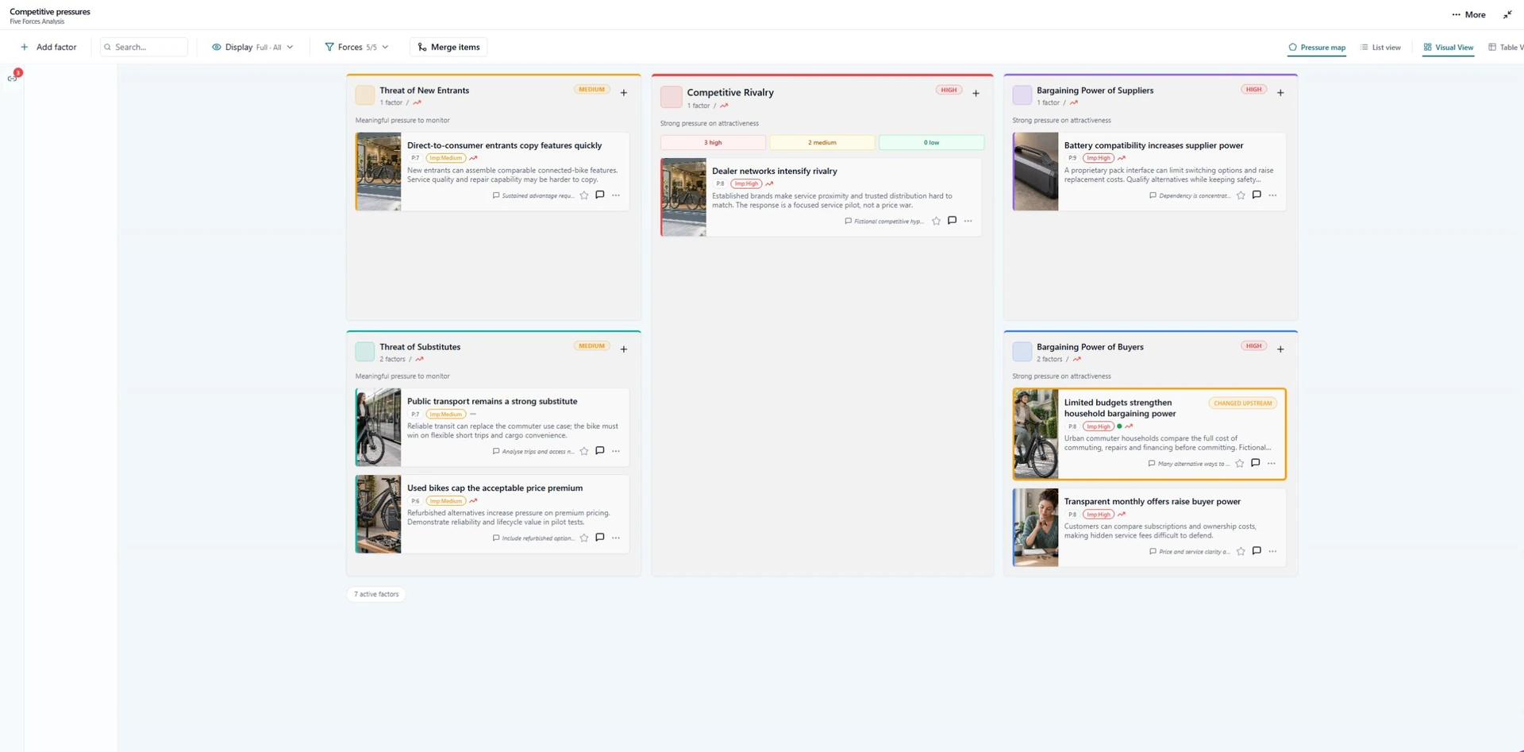The height and width of the screenshot is (752, 1524).
Task: Click Competitive Rivalry HIGH badge
Action: pyautogui.click(x=949, y=90)
